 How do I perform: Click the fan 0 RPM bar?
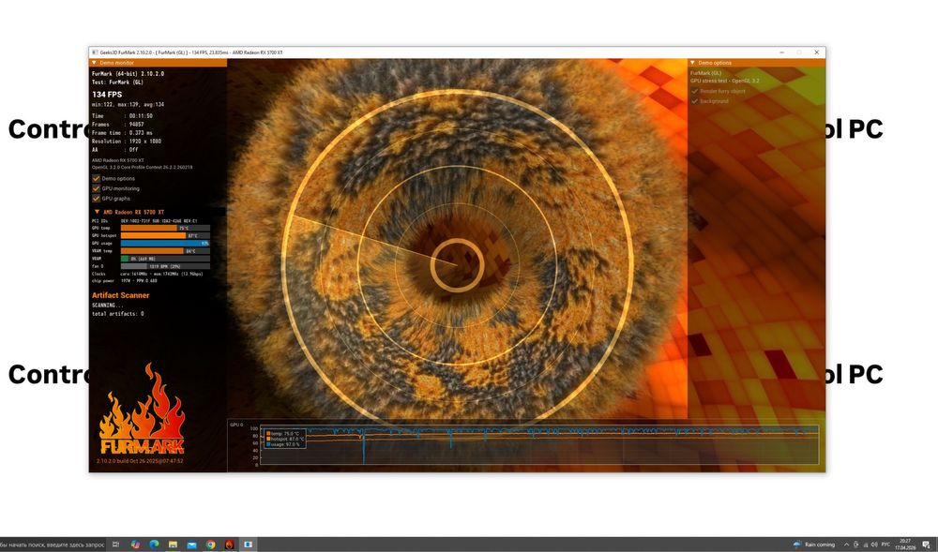165,266
